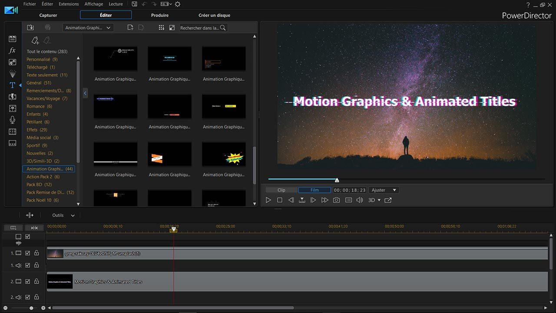This screenshot has width=556, height=313.
Task: Expand the Ajuster zoom dropdown
Action: 384,190
